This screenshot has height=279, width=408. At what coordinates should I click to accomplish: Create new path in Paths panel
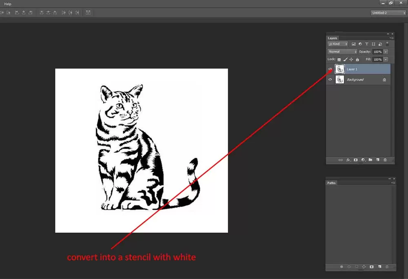point(379,267)
